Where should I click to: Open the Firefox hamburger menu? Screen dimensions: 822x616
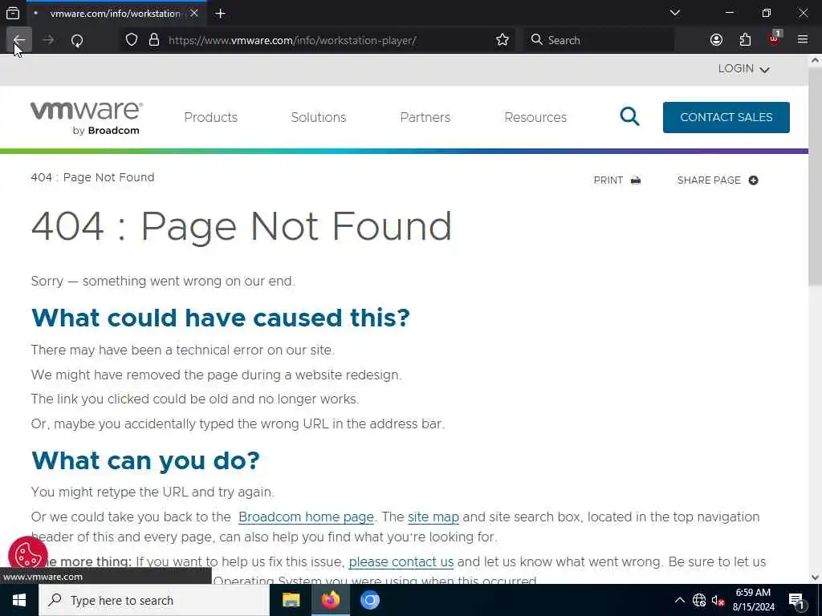[802, 40]
